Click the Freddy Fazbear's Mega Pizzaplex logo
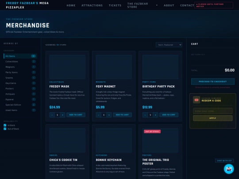This screenshot has width=239, height=179. click(27, 5)
